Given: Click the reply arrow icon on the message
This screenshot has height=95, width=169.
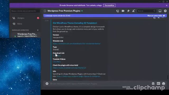Looking at the screenshot, I should (159, 18).
